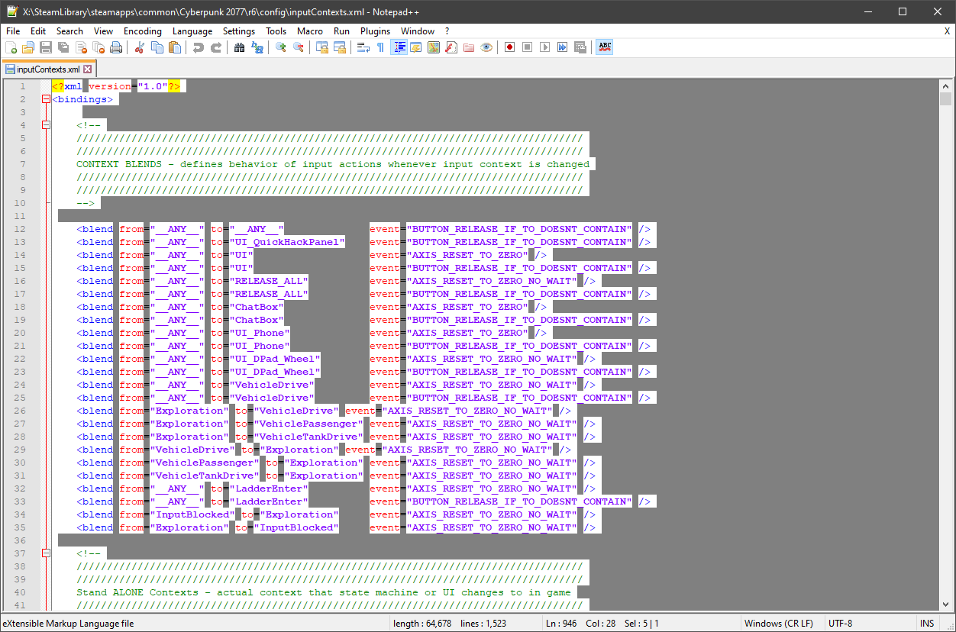Toggle show all characters pilcrow icon
Screen dimensions: 956x632
pyautogui.click(x=380, y=47)
